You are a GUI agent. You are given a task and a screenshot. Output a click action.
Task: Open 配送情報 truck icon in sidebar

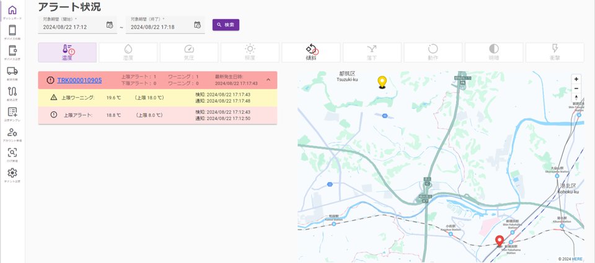(12, 71)
